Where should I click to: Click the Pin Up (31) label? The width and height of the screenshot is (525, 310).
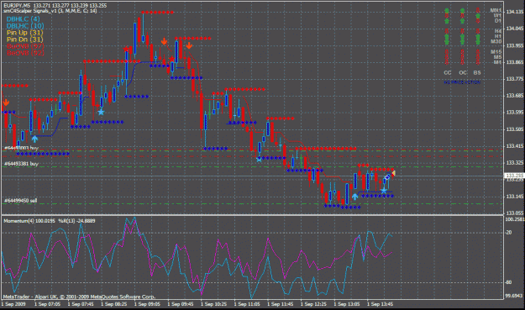pyautogui.click(x=24, y=33)
